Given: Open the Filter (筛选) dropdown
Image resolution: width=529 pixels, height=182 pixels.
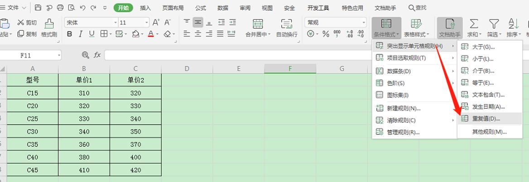Looking at the screenshot, I should coord(494,28).
